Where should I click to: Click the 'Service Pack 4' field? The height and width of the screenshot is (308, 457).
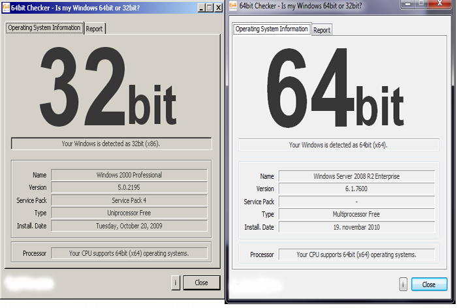(x=129, y=200)
